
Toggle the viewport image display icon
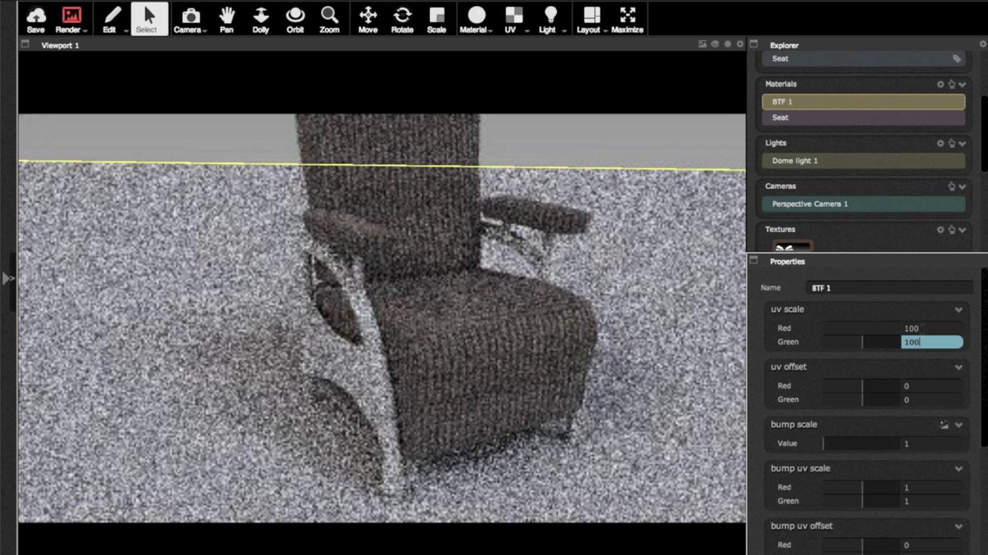(x=702, y=44)
